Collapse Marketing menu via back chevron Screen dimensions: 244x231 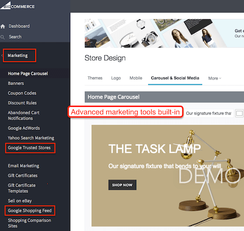(x=2, y=56)
